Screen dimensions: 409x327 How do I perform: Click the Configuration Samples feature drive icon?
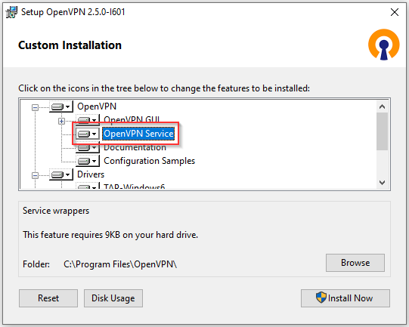(87, 161)
